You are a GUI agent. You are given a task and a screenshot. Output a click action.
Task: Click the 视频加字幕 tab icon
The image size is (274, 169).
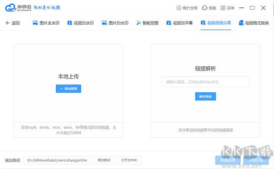(169, 23)
